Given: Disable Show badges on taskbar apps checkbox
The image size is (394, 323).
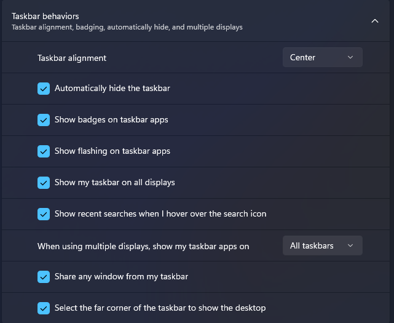Looking at the screenshot, I should [x=44, y=120].
